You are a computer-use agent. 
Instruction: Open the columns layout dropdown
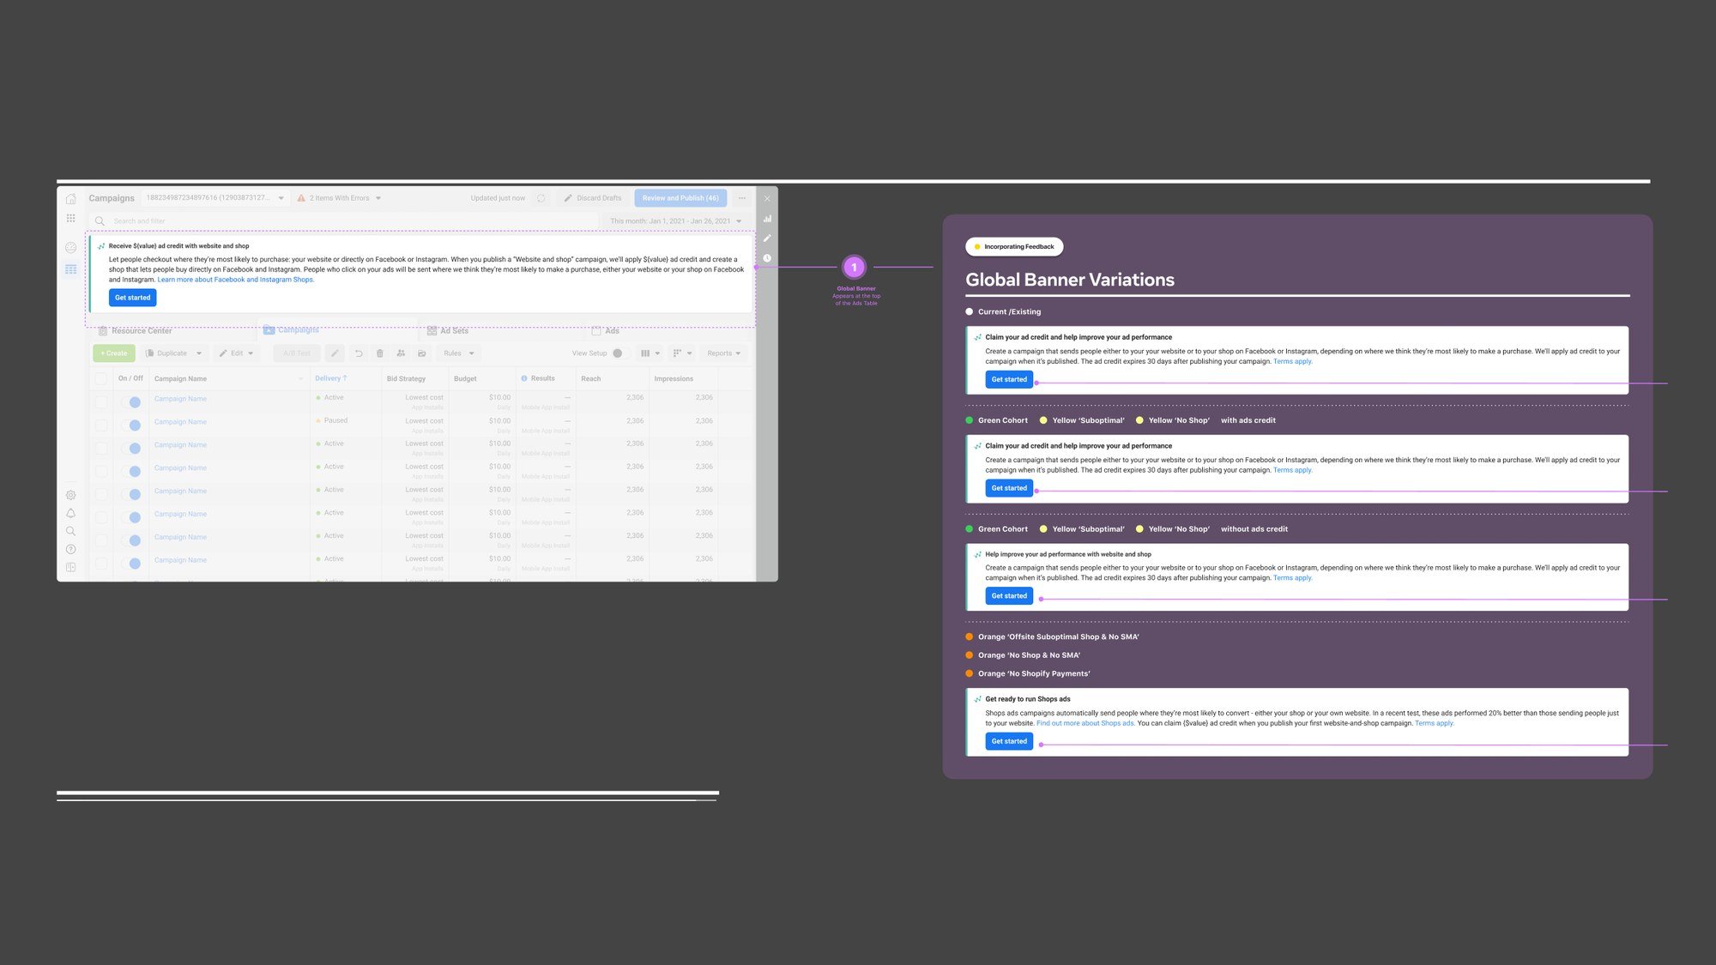[650, 353]
